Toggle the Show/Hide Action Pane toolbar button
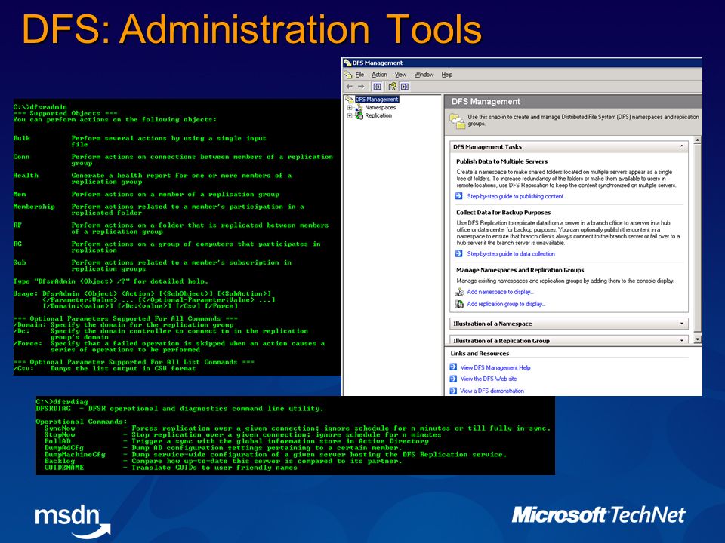This screenshot has height=543, width=725. [x=405, y=87]
